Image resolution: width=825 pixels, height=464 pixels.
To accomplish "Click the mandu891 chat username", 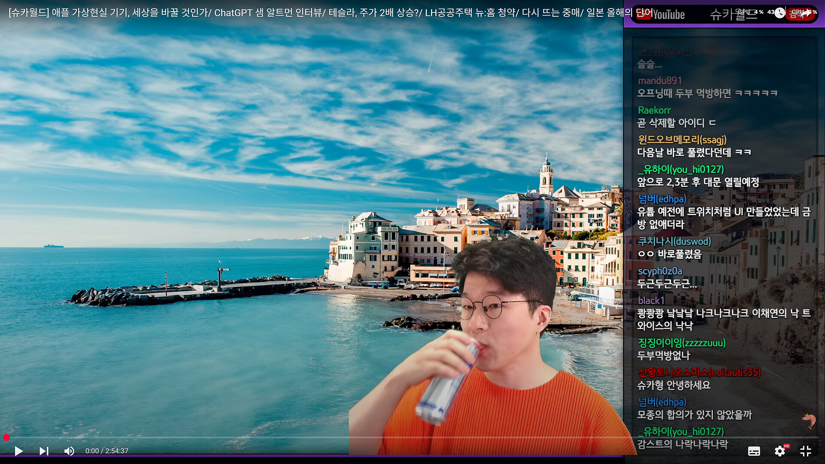I will 660,81.
